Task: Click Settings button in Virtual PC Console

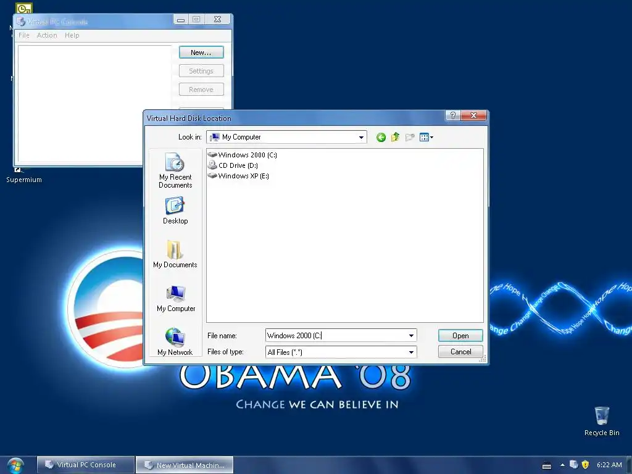Action: pos(201,71)
